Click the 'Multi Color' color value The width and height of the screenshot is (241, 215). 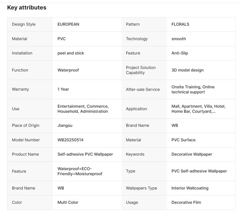click(68, 202)
